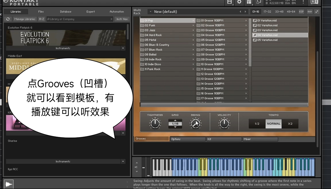This screenshot has height=189, width=331.
Task: Open the 11 Punk Rock folder
Action: coord(168,69)
